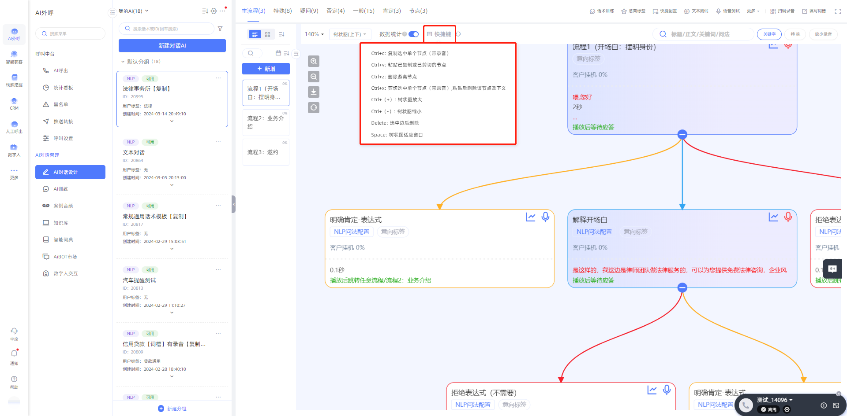Open CRM in the left rail
The image size is (847, 416).
click(x=14, y=104)
